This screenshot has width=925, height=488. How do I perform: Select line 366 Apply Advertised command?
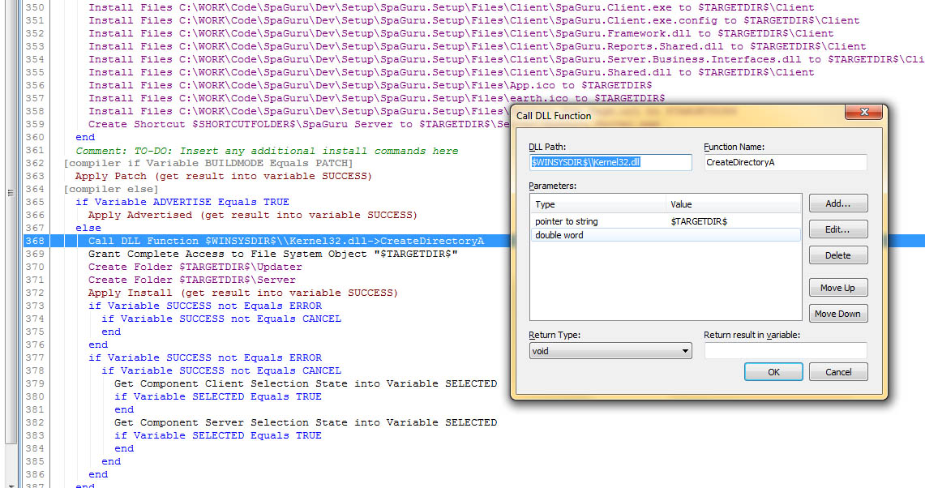click(252, 215)
